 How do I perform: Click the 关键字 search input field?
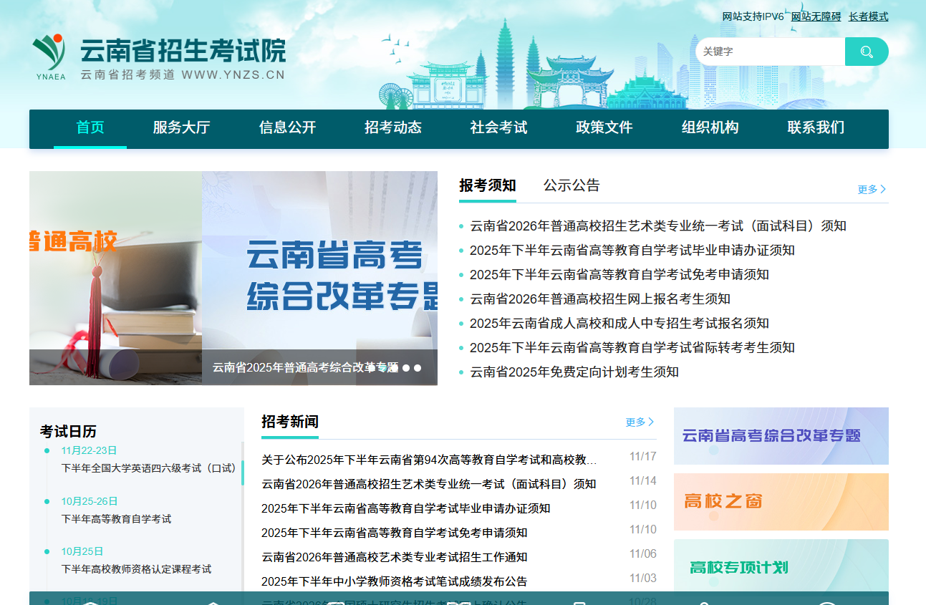[x=770, y=52]
